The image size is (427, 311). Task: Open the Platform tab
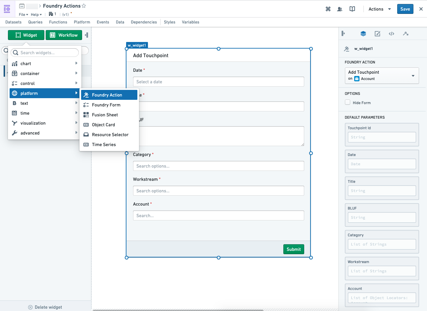tap(82, 22)
